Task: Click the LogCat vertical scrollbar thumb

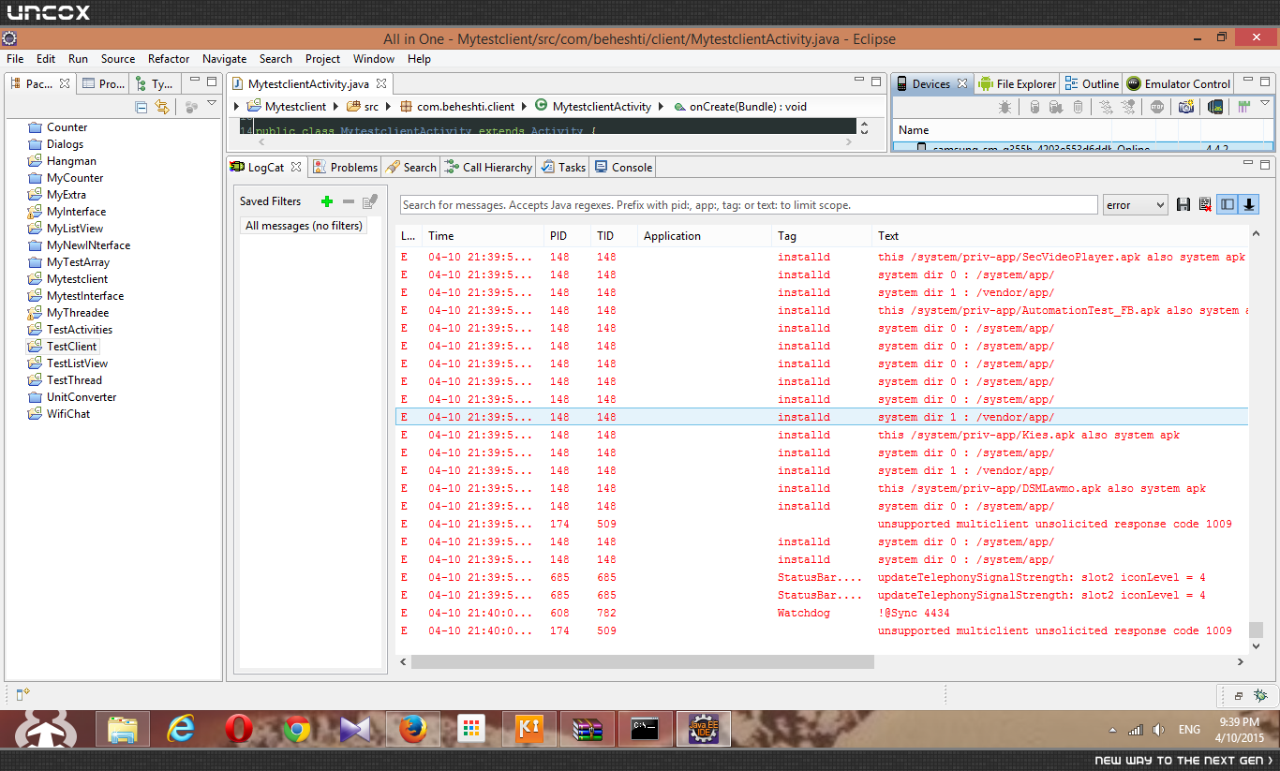Action: click(1256, 630)
